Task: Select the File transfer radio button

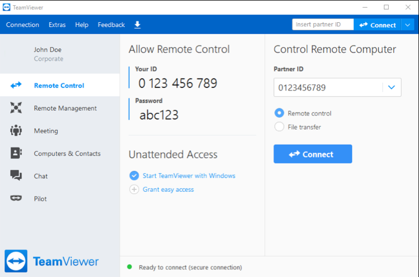Action: [x=280, y=127]
